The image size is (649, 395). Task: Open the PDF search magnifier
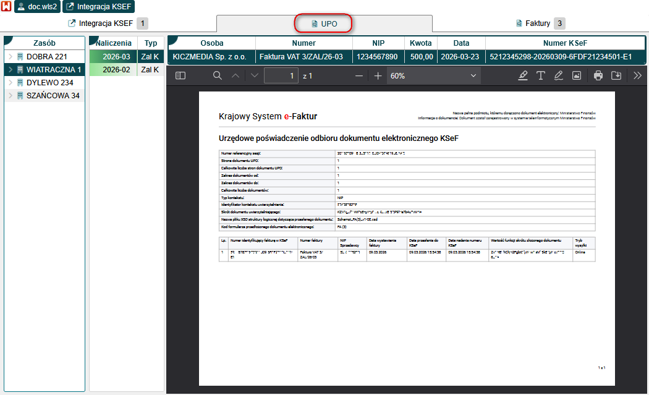[x=217, y=75]
